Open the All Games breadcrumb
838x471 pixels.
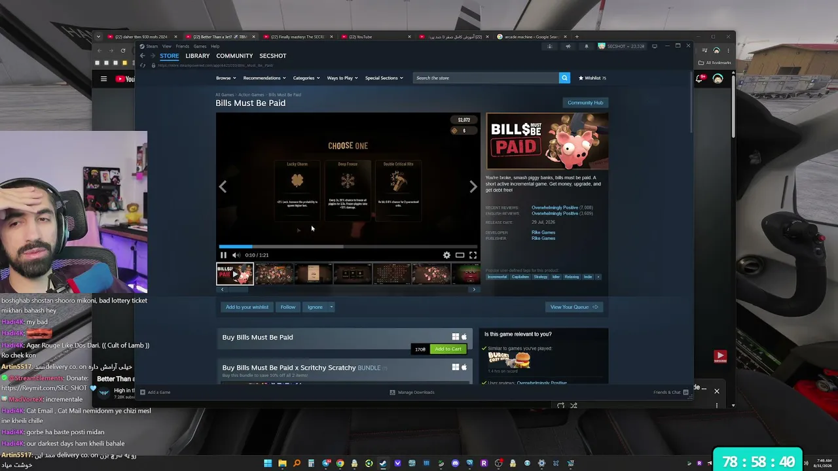click(x=225, y=95)
